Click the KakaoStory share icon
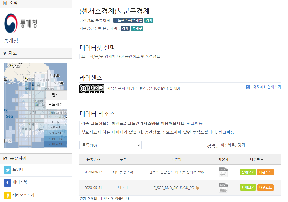Viewport: 288px width, 202px height. 7,195
